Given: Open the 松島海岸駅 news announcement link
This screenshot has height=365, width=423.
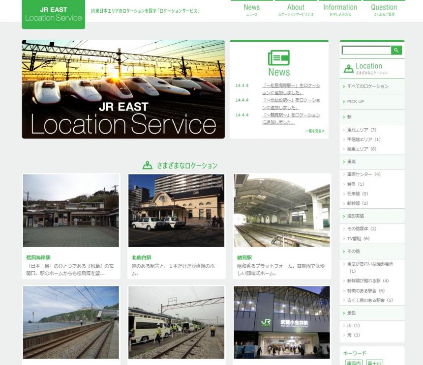Looking at the screenshot, I should pyautogui.click(x=291, y=89).
